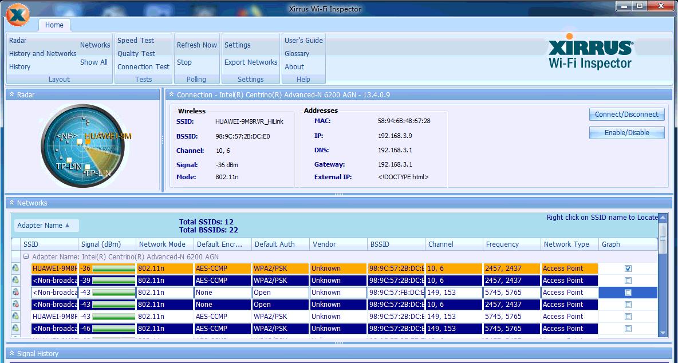Screen dimensions: 678x363
Task: Click the Graph column header
Action: 628,244
